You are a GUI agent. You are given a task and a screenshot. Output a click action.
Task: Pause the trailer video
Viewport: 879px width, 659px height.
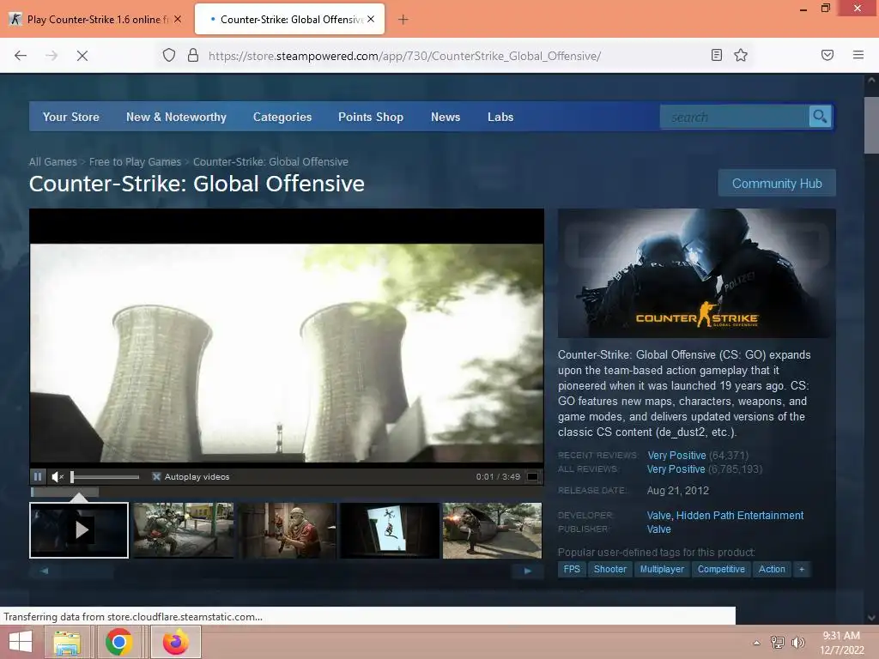click(x=38, y=477)
